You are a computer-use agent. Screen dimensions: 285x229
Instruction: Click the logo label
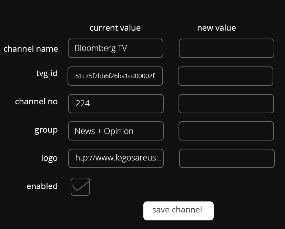pyautogui.click(x=49, y=158)
